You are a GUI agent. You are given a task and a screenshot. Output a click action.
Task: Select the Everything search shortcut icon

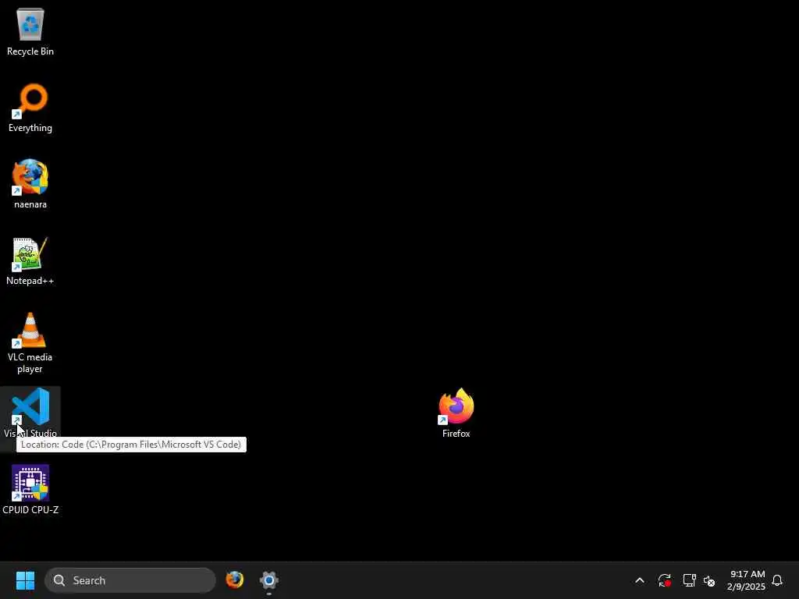click(x=30, y=108)
